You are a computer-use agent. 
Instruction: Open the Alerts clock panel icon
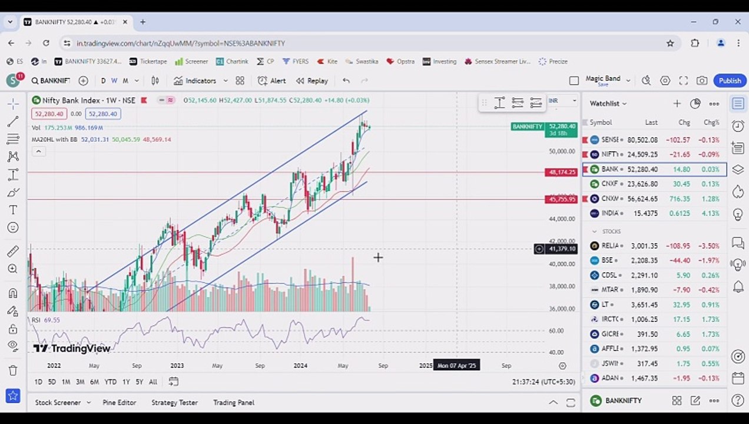click(x=738, y=126)
